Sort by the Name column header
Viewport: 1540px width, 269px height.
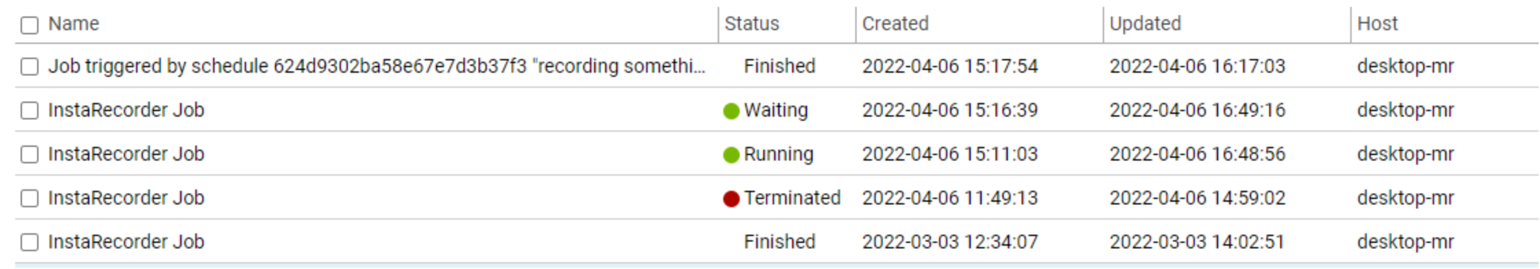[x=74, y=24]
